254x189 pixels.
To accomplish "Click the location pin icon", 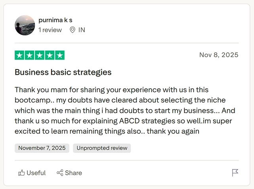I will pyautogui.click(x=72, y=30).
